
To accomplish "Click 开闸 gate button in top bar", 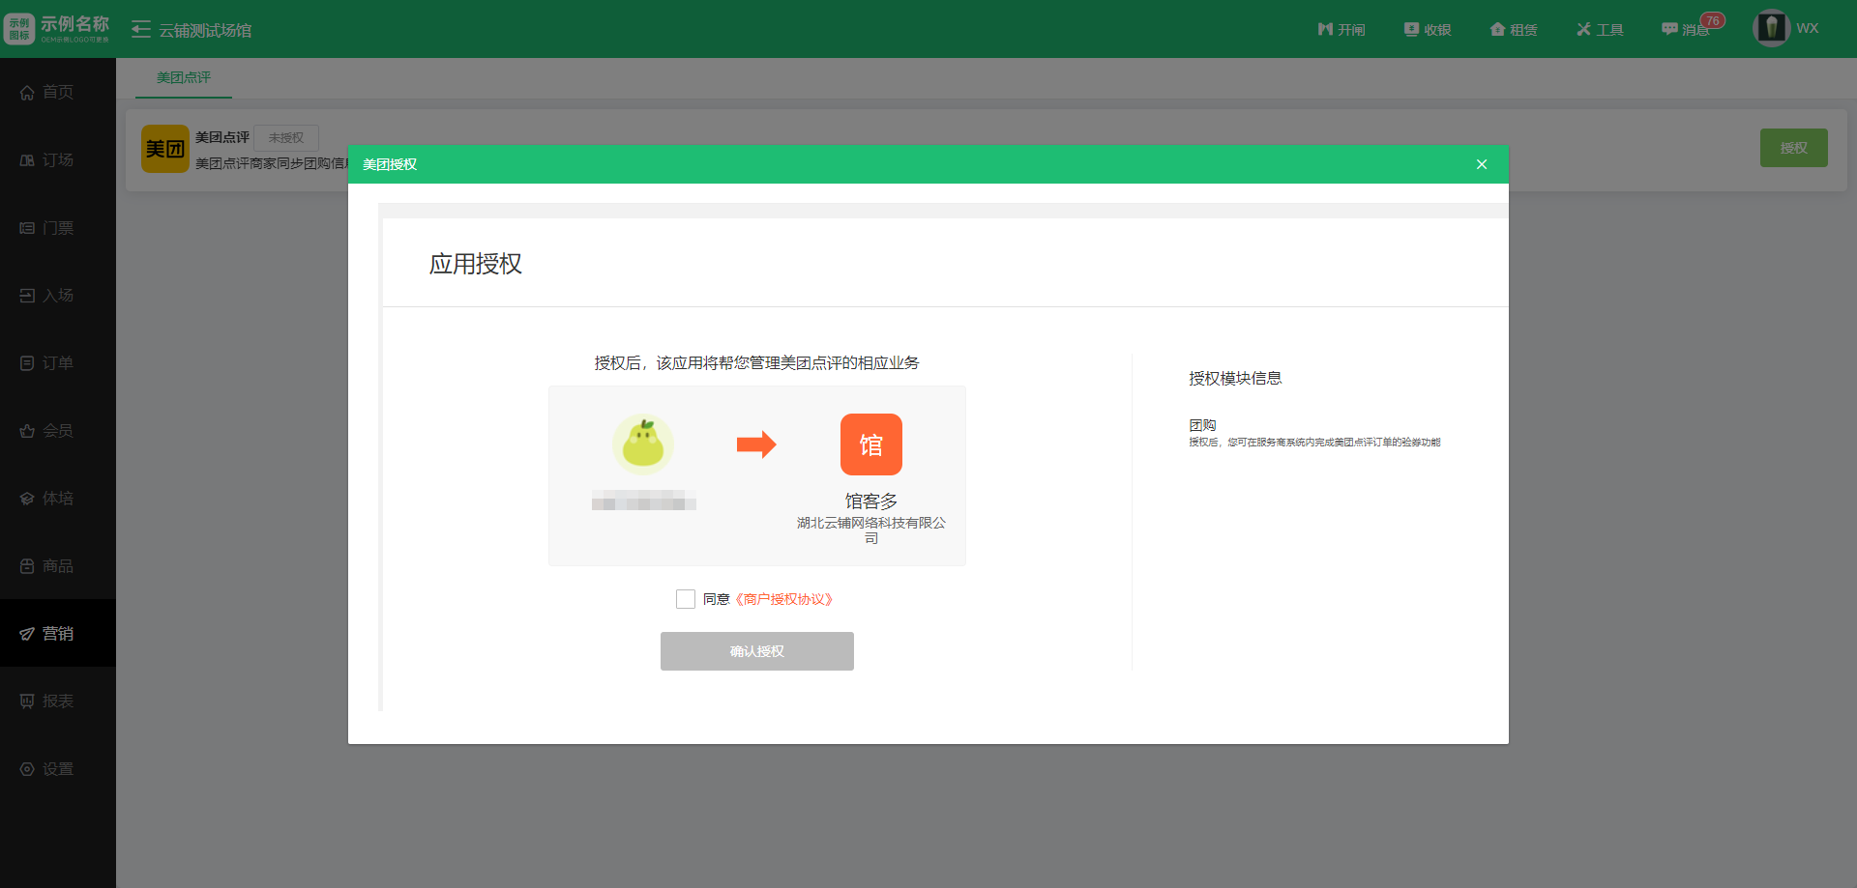I will pos(1341,30).
